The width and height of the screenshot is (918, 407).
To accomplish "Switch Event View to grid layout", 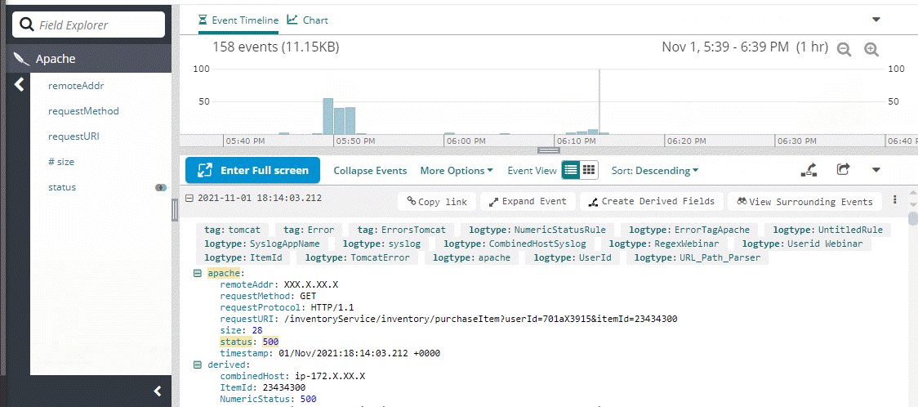I will click(x=589, y=170).
